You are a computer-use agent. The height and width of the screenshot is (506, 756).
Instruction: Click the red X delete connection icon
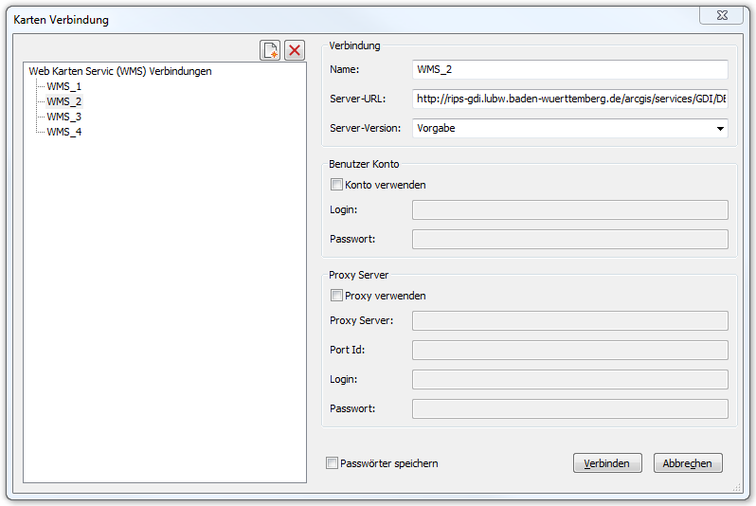pos(295,51)
